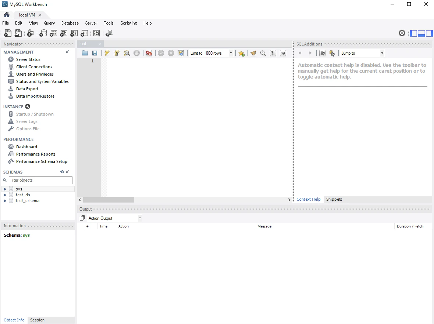Beautify the query with broom icon
The width and height of the screenshot is (434, 324).
coord(253,53)
